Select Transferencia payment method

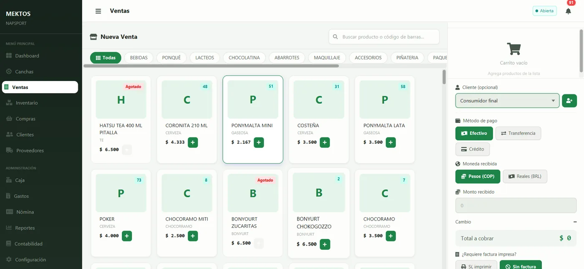(518, 133)
